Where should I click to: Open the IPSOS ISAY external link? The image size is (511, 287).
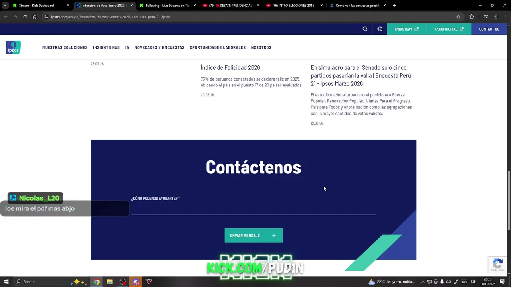[407, 29]
